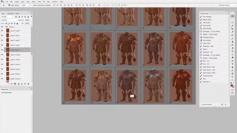The width and height of the screenshot is (237, 133).
Task: Select the Hand tool
Action: 232,74
